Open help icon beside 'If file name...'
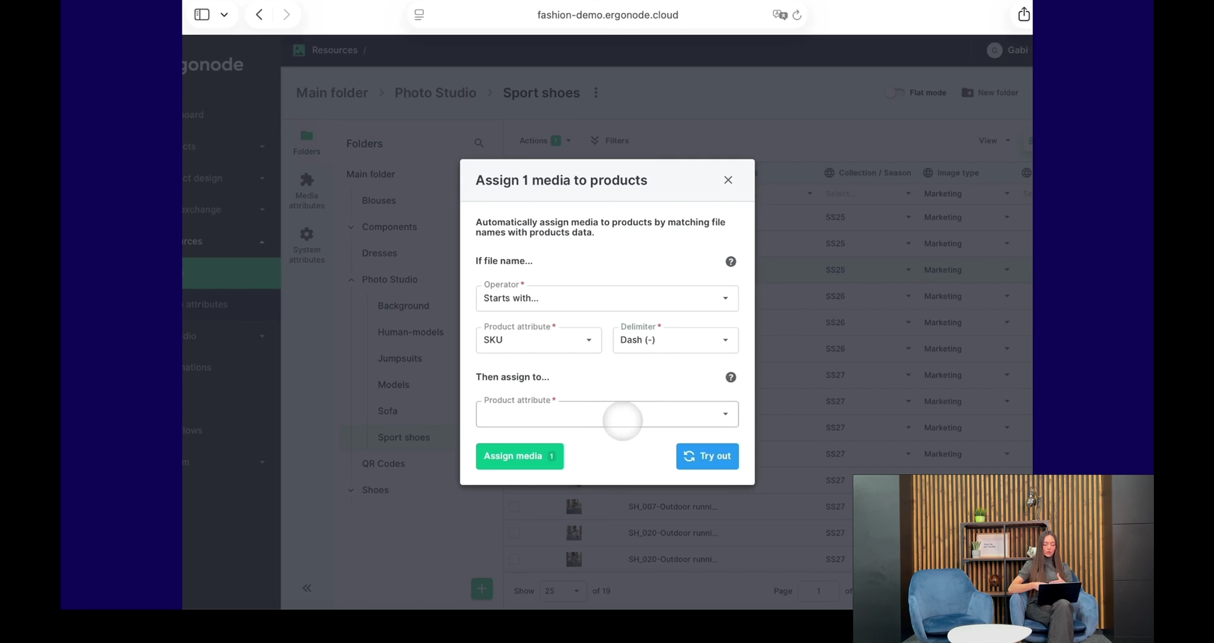Viewport: 1214px width, 643px height. pyautogui.click(x=731, y=261)
